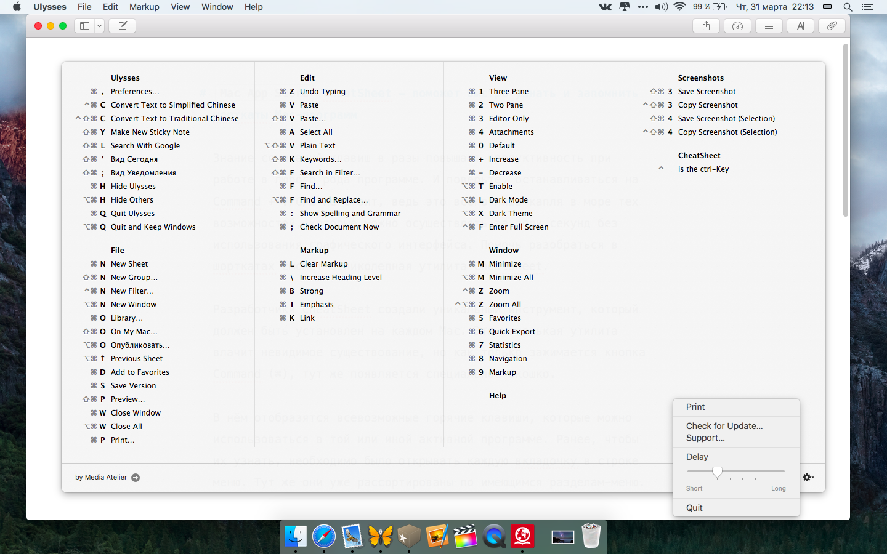Viewport: 887px width, 554px height.
Task: Open Notification Center icon in menu bar
Action: coord(867,7)
